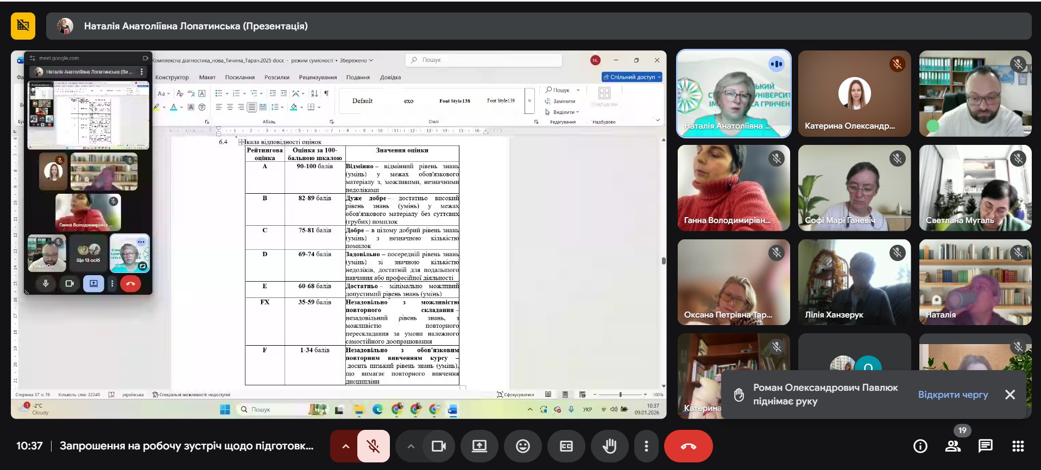Open more options three-dot menu
This screenshot has width=1041, height=470.
click(x=646, y=446)
